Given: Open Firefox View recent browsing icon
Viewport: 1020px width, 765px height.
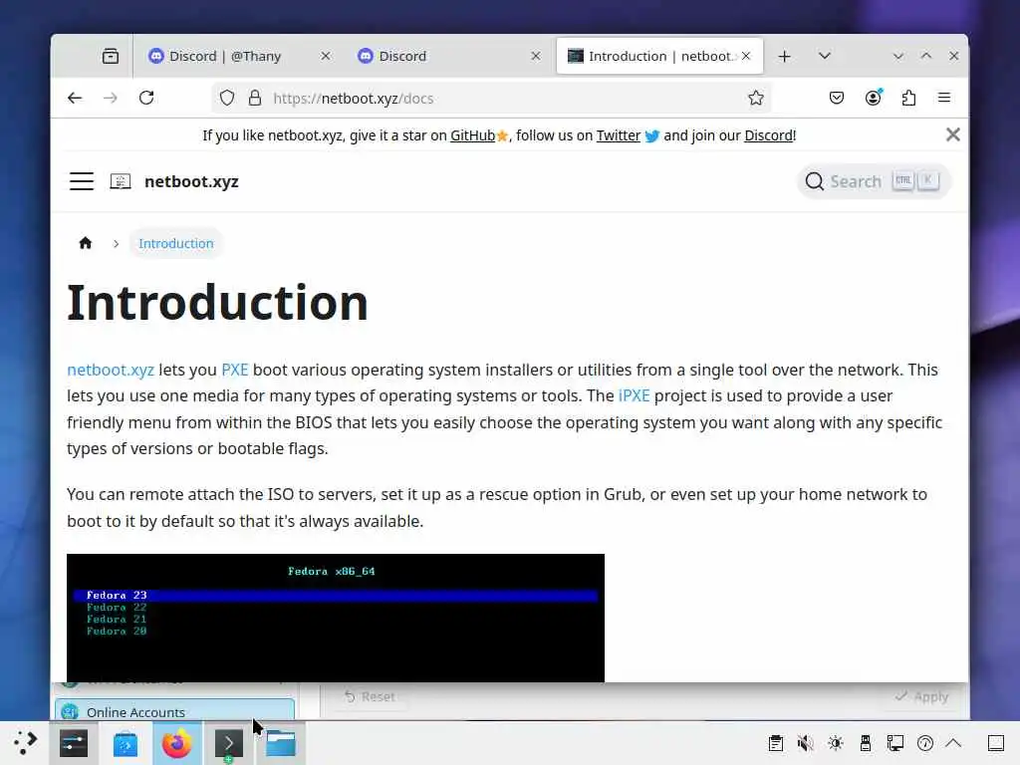Looking at the screenshot, I should tap(111, 56).
